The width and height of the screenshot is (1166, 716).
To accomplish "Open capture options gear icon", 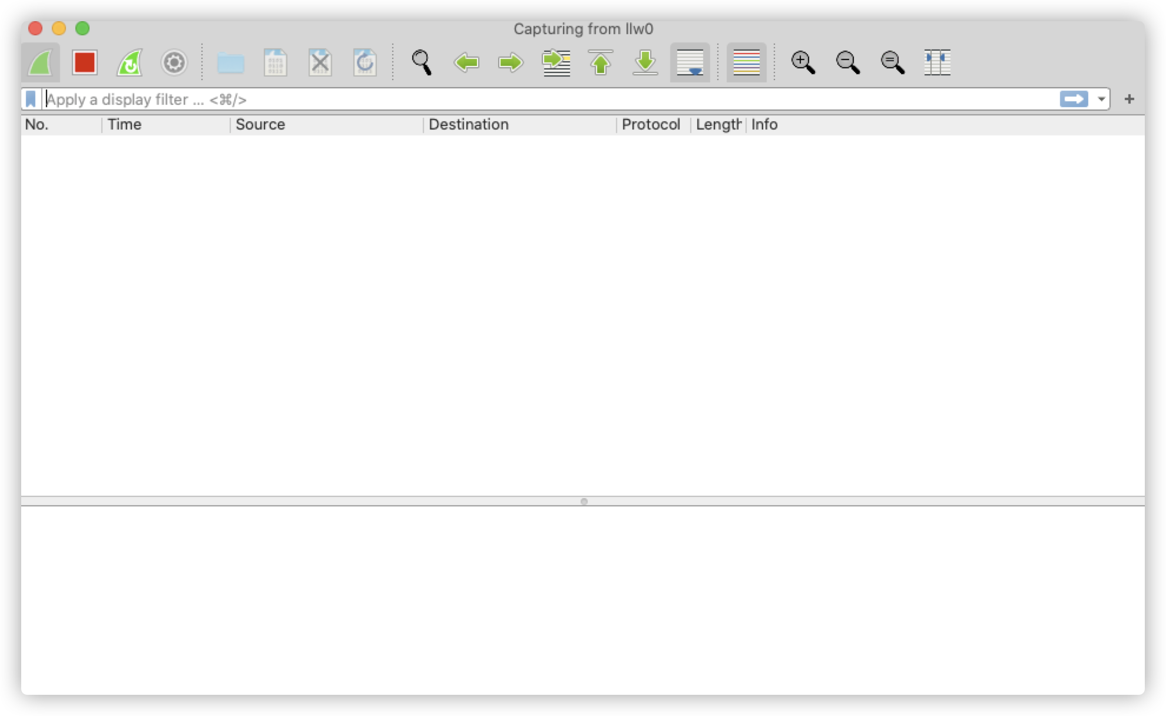I will click(174, 62).
